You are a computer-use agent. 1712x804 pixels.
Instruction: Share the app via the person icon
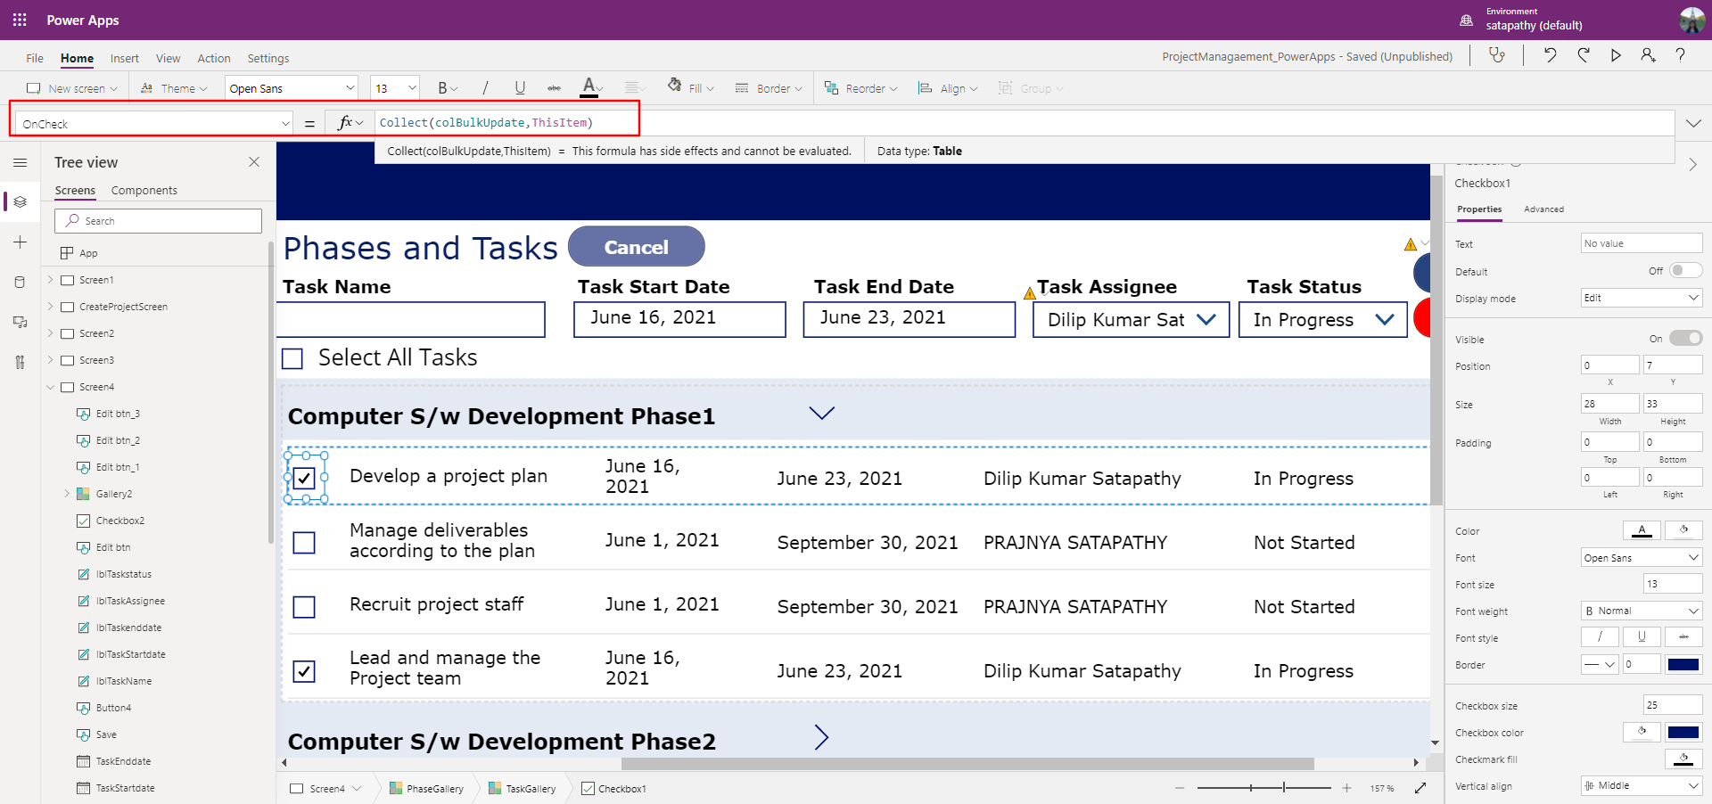pyautogui.click(x=1647, y=55)
